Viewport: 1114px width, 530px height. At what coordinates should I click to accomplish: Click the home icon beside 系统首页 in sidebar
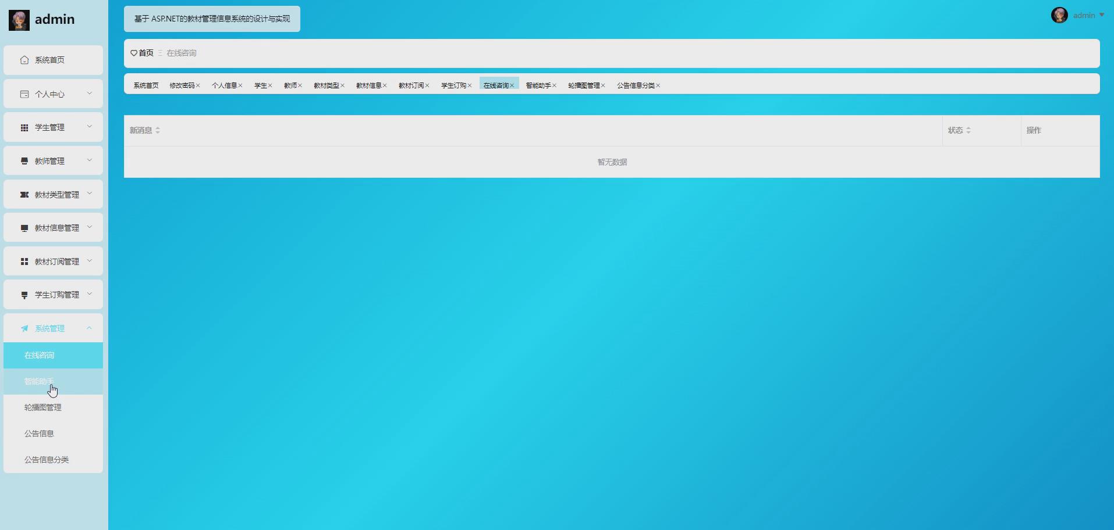(24, 60)
